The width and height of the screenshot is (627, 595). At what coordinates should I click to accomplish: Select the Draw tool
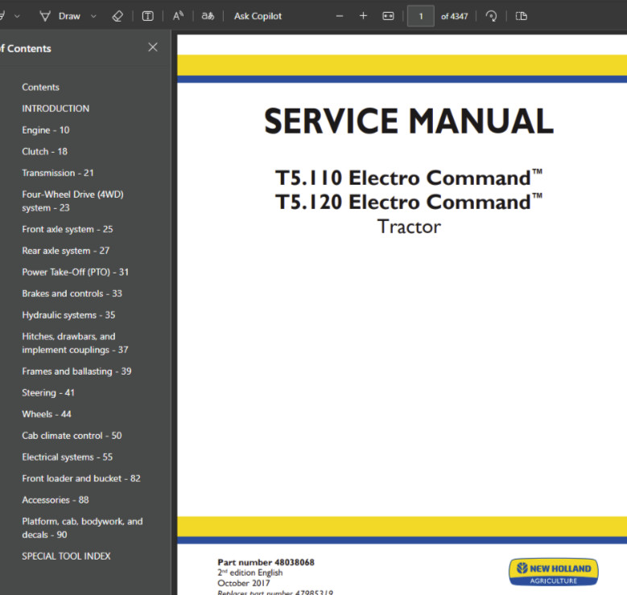pyautogui.click(x=60, y=16)
